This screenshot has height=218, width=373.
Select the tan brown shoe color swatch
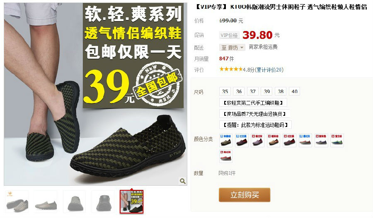pos(274,140)
